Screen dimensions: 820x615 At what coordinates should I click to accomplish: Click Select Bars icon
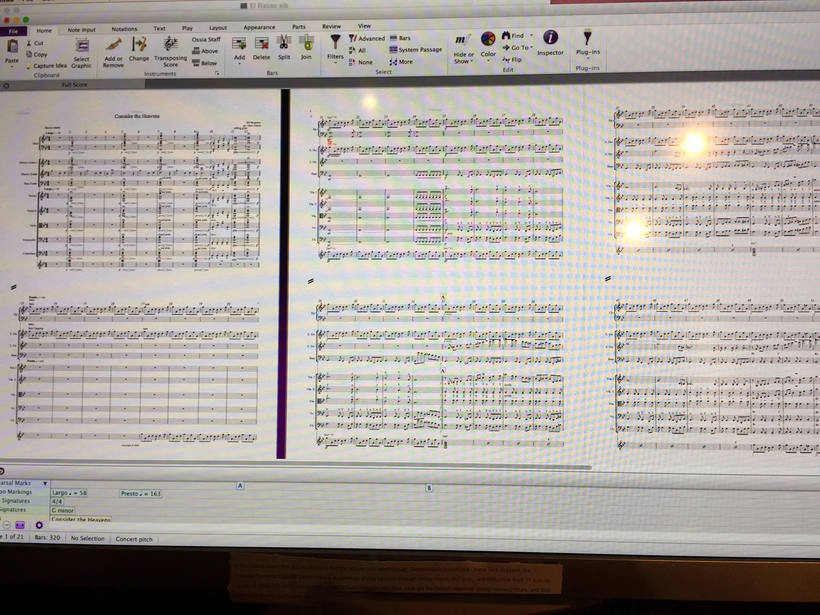click(393, 38)
